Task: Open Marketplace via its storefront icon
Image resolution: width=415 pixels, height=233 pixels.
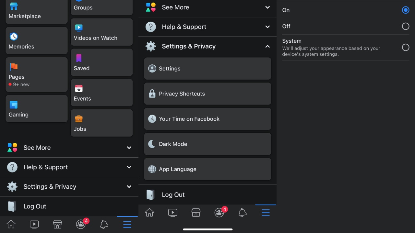Action: pos(14,6)
